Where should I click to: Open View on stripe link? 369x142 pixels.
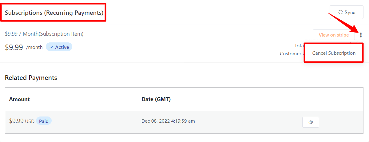click(334, 35)
